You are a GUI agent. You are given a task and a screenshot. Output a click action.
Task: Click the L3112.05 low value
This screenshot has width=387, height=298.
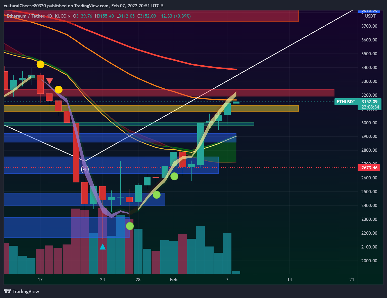[125, 16]
